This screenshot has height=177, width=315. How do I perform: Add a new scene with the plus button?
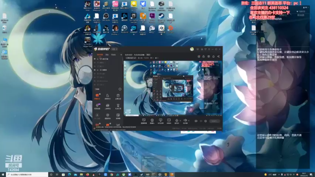tap(121, 55)
